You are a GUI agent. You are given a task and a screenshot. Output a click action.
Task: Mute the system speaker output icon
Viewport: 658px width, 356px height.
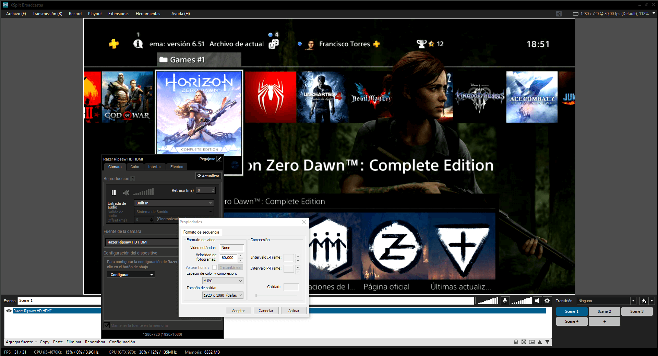(537, 301)
